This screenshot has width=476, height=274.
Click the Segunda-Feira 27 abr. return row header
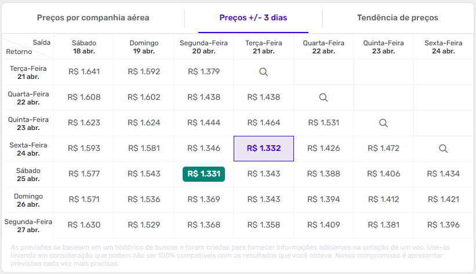click(28, 225)
